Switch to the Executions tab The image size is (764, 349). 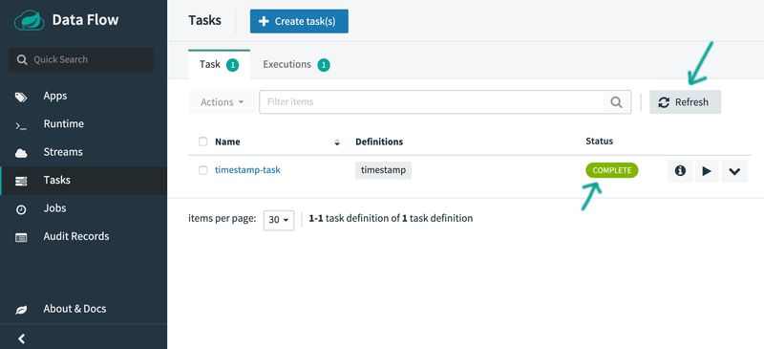point(296,64)
